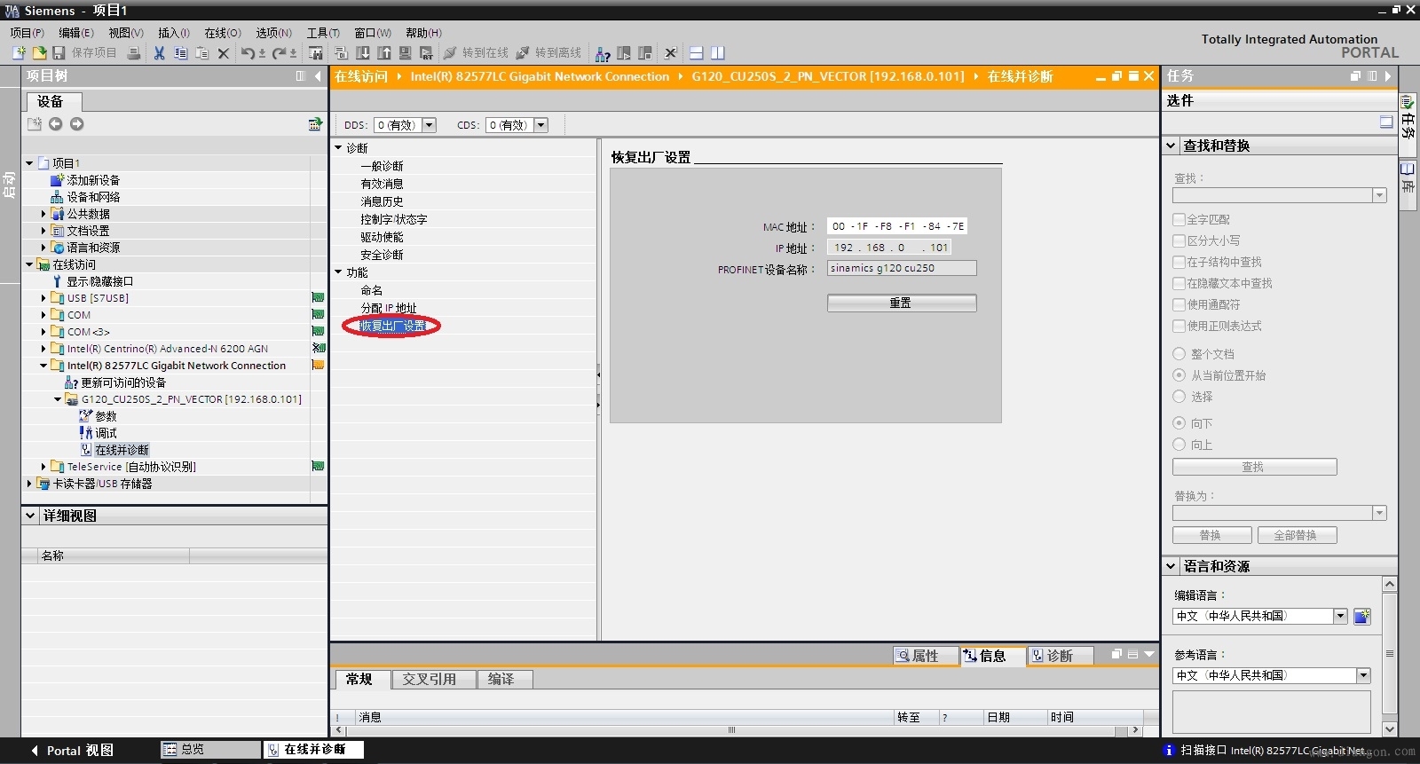1420x764 pixels.
Task: Click the copy icon in toolbar
Action: click(180, 53)
